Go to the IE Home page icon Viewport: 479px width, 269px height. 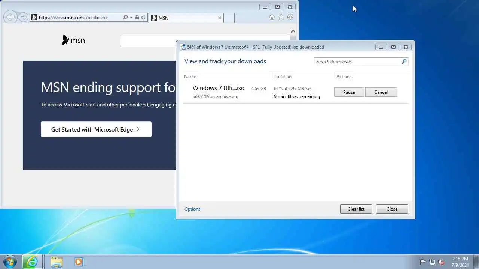pyautogui.click(x=272, y=17)
